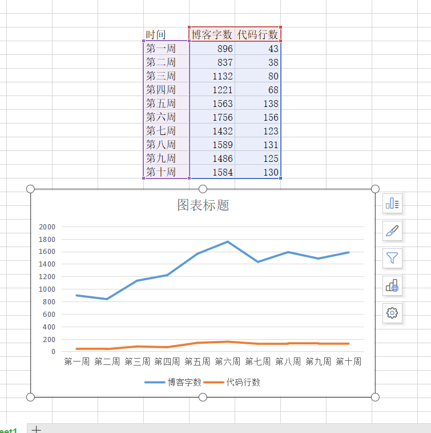
Task: Select the 第十周 cell in the table
Action: [167, 172]
